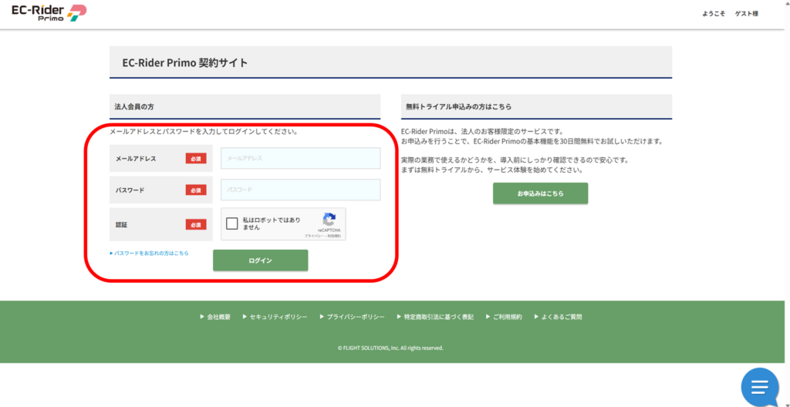Viewport: 790px width, 407px height.
Task: Click the reCAPTCHA プライバシー link
Action: point(312,235)
